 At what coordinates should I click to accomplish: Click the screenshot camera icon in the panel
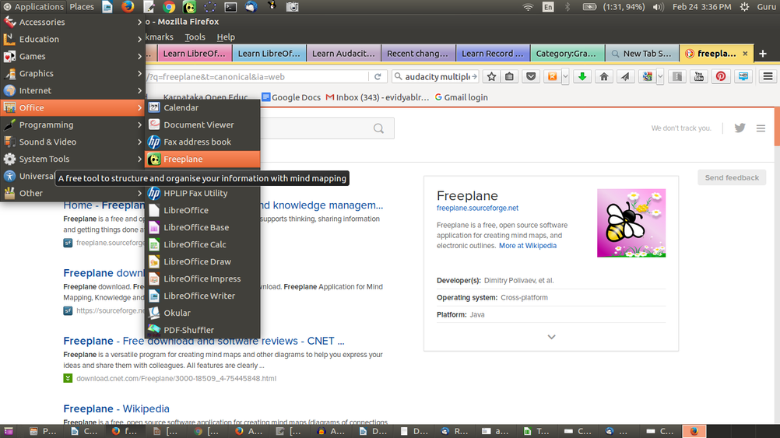(x=292, y=7)
